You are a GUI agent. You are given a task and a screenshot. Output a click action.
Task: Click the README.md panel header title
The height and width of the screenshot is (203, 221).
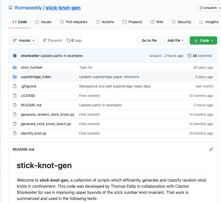click(23, 149)
